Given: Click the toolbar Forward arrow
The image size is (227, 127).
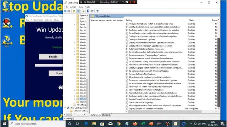Looking at the screenshot, I should [69, 11].
